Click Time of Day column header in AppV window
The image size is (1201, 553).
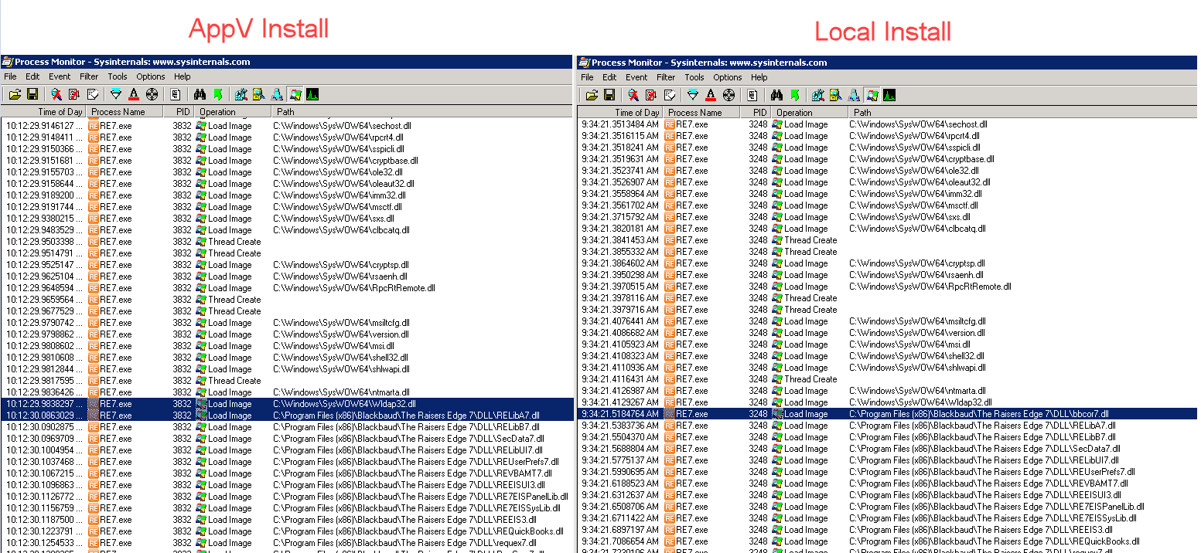(x=60, y=112)
